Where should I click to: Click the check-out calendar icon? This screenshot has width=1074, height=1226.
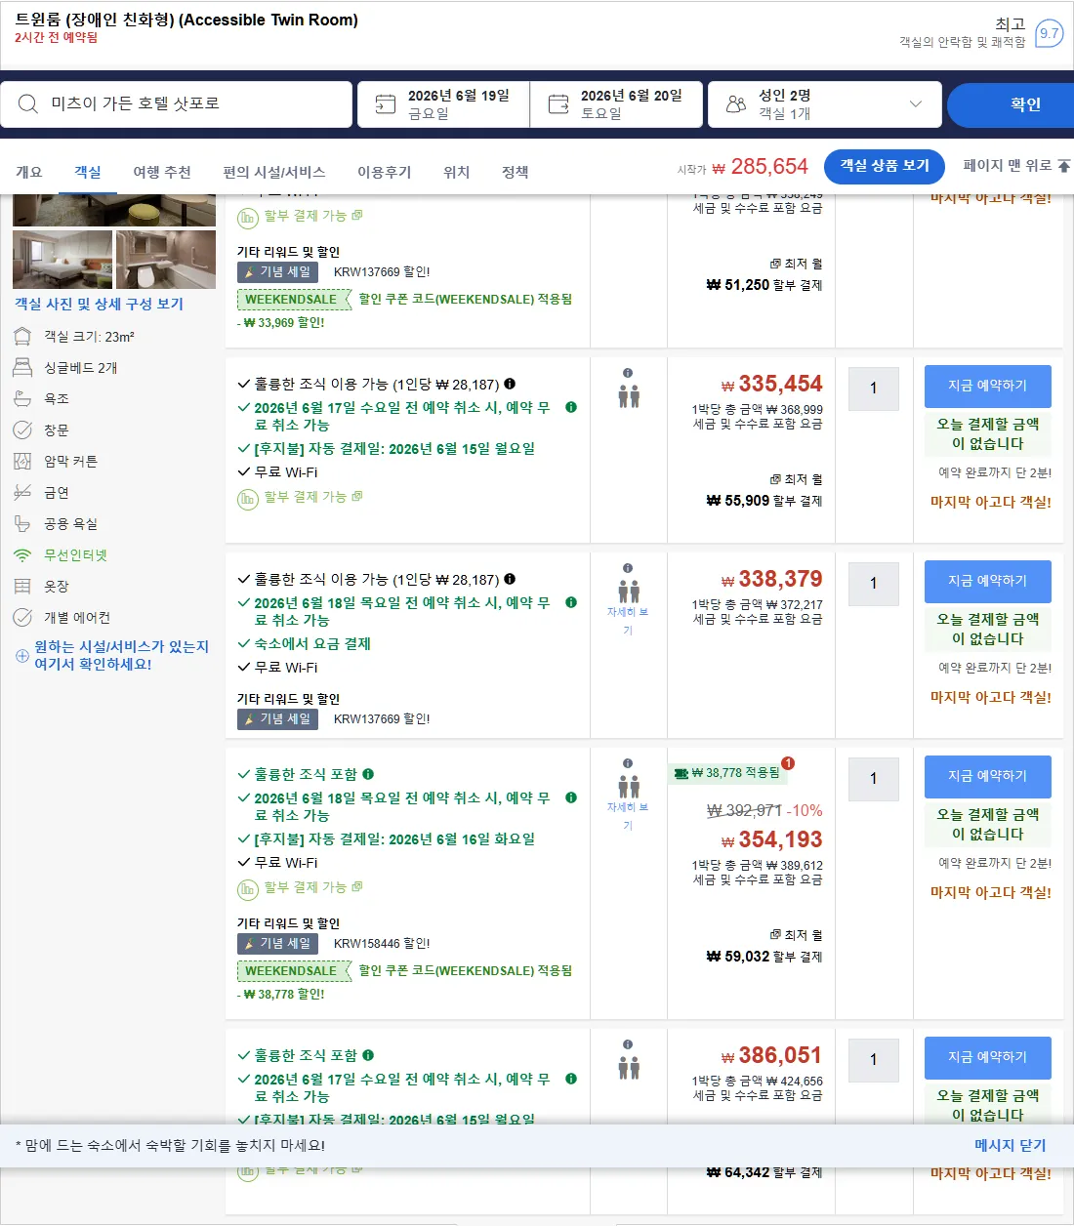pyautogui.click(x=558, y=104)
